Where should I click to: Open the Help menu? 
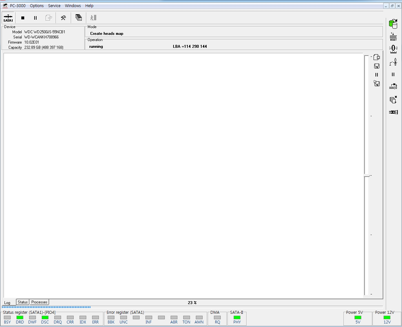[x=89, y=6]
